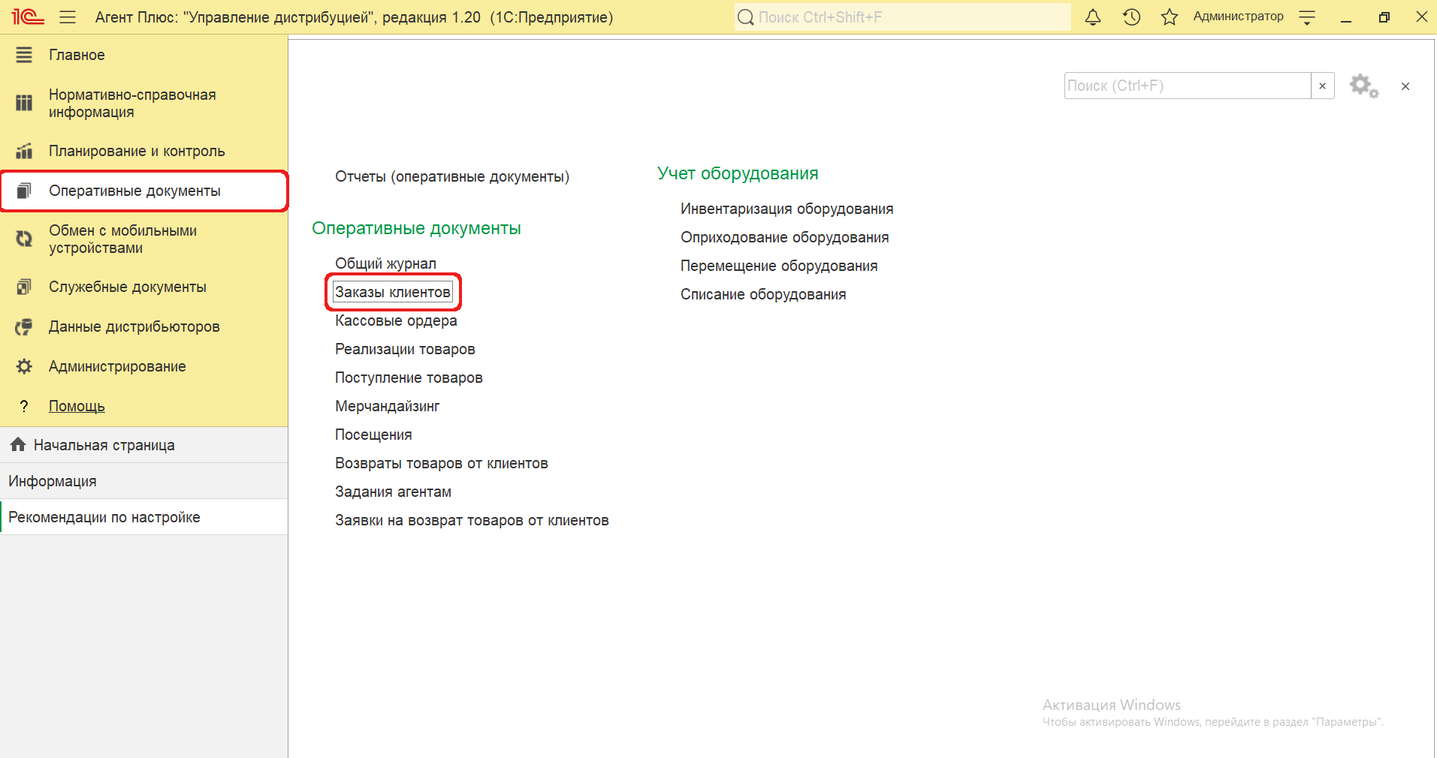Switch to Начальная страница tab
This screenshot has height=758, width=1437.
click(104, 445)
